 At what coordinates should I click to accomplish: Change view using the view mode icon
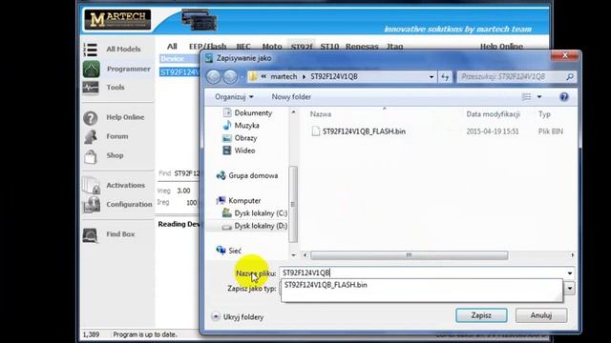[526, 97]
